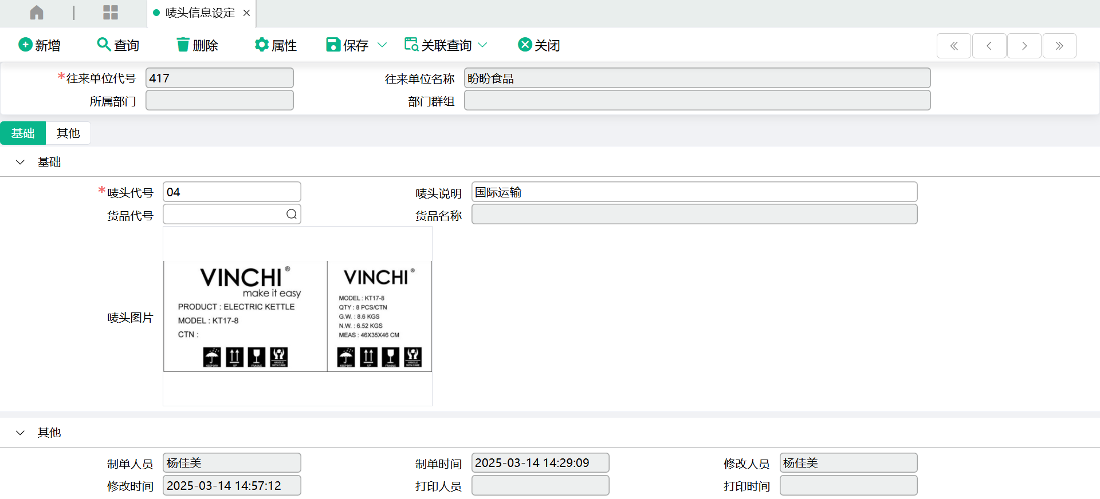The image size is (1100, 499).
Task: Collapse the 其他 section
Action: (20, 433)
